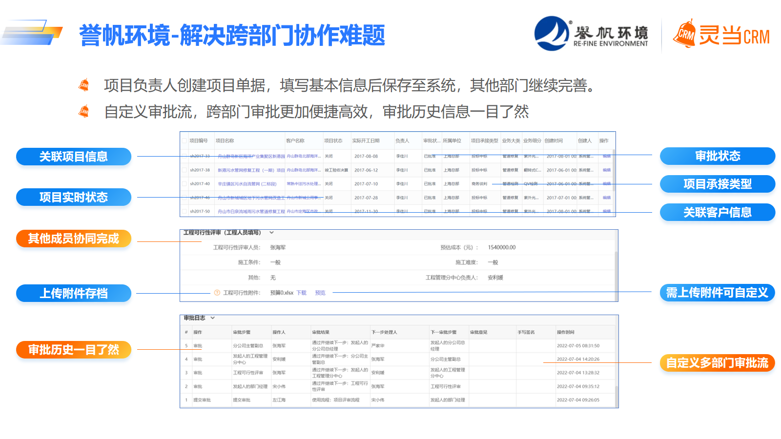Image resolution: width=781 pixels, height=439 pixels.
Task: Tick the select-all checkbox in project table header
Action: [185, 141]
